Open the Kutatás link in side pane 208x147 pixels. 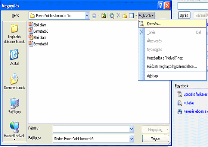coord(189,103)
